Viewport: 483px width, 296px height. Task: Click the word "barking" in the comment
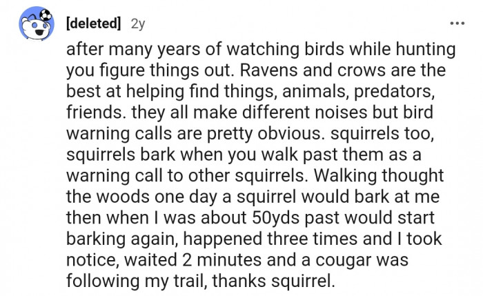click(96, 239)
